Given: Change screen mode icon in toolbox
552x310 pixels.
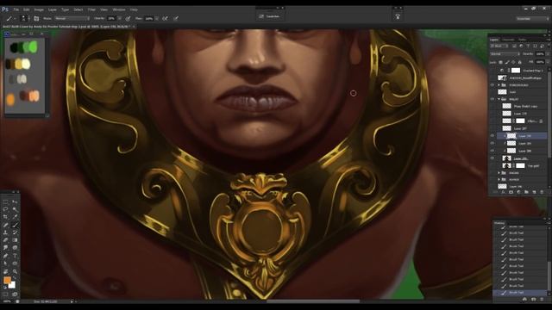Looking at the screenshot, I should click(x=15, y=294).
